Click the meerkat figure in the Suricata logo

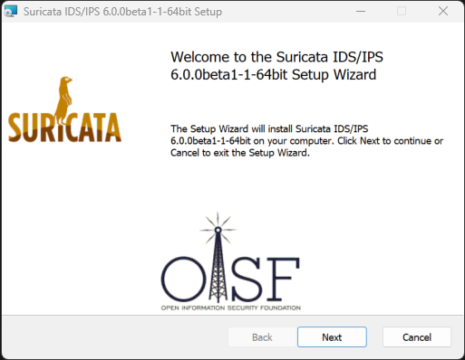[x=64, y=101]
